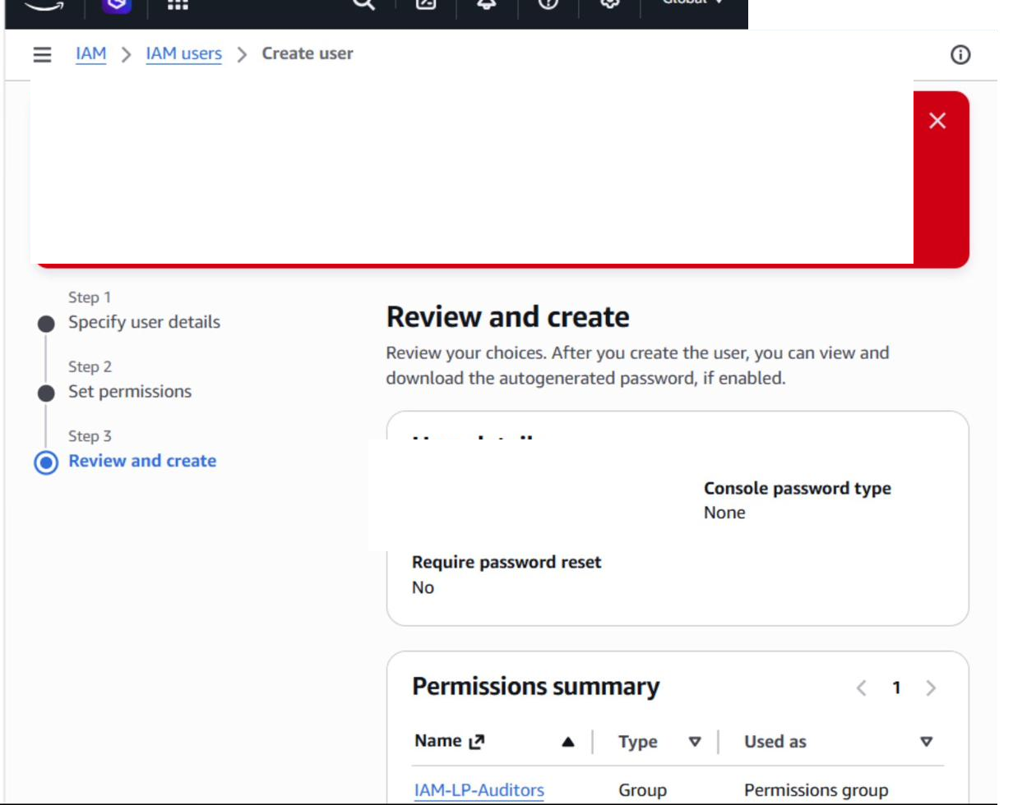
Task: Dismiss the red error banner
Action: [x=937, y=121]
